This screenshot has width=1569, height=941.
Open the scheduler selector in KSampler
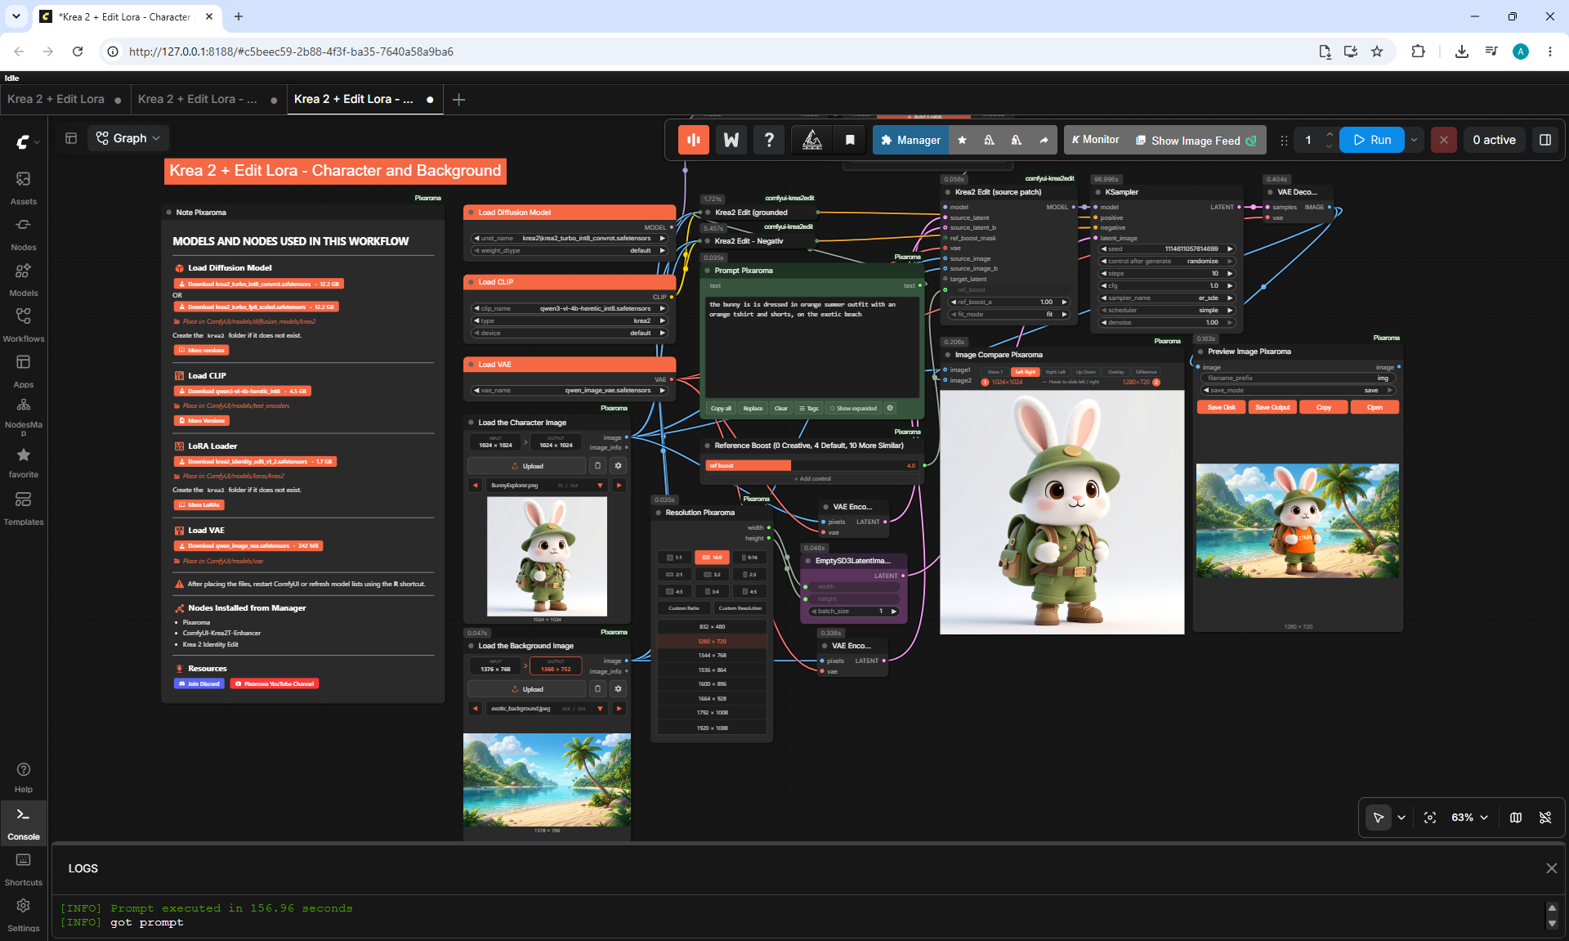coord(1167,311)
